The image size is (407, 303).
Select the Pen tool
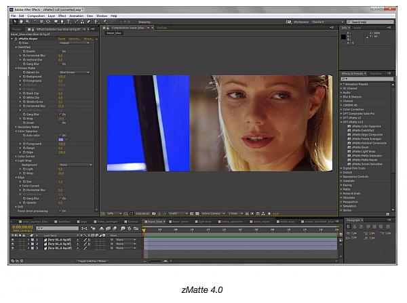coord(62,22)
